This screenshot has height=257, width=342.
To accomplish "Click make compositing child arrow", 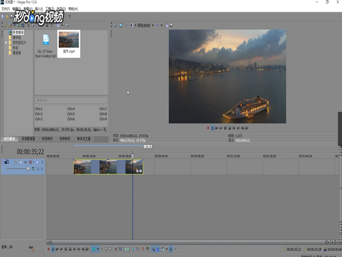I will (38, 169).
